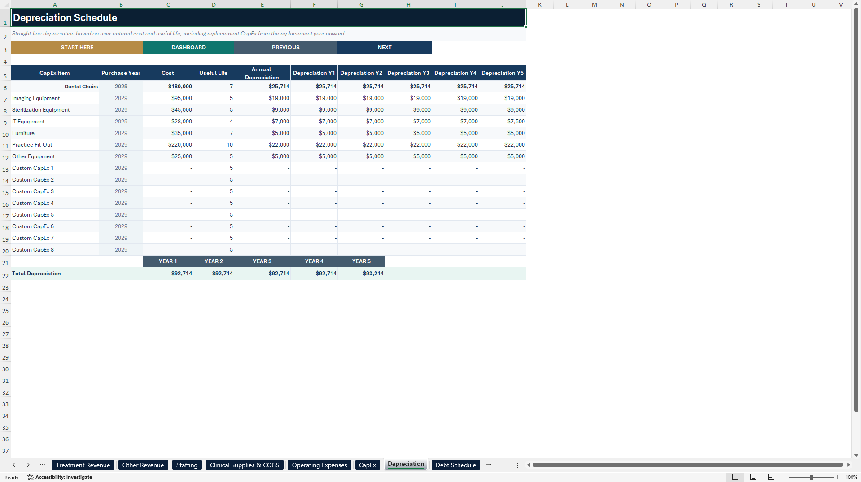This screenshot has width=861, height=482.
Task: Open more sheets ellipsis after Debt Schedule
Action: coord(489,465)
